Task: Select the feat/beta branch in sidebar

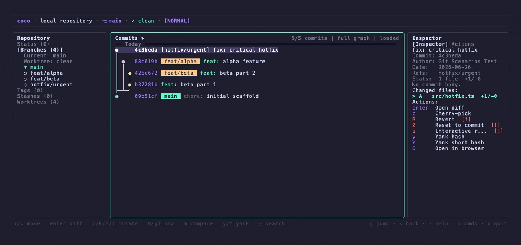Action: pyautogui.click(x=45, y=79)
